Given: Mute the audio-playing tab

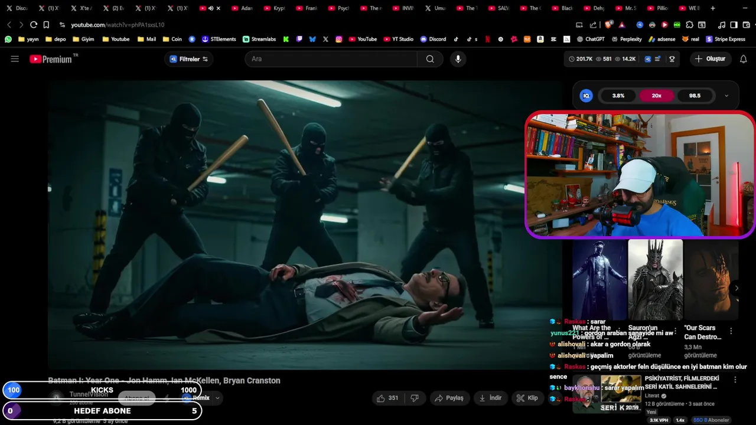Looking at the screenshot, I should 211,8.
